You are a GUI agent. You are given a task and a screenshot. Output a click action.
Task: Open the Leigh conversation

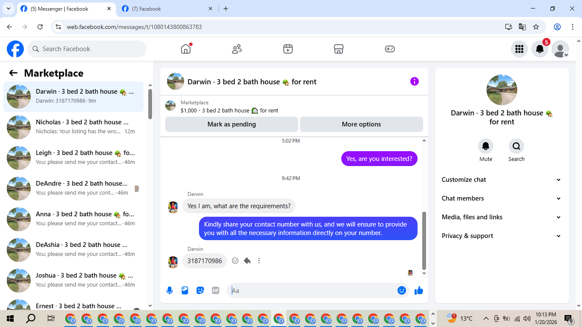pos(73,158)
